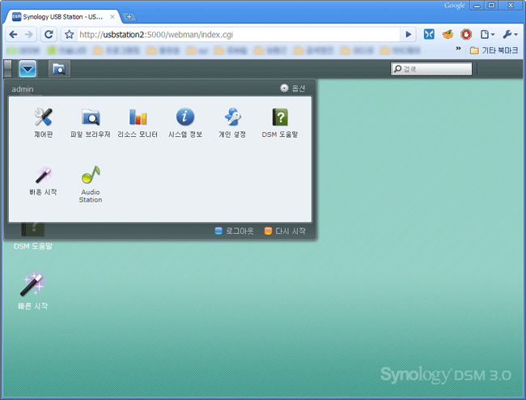Toggle the DSM main menu dropdown button

(x=28, y=69)
